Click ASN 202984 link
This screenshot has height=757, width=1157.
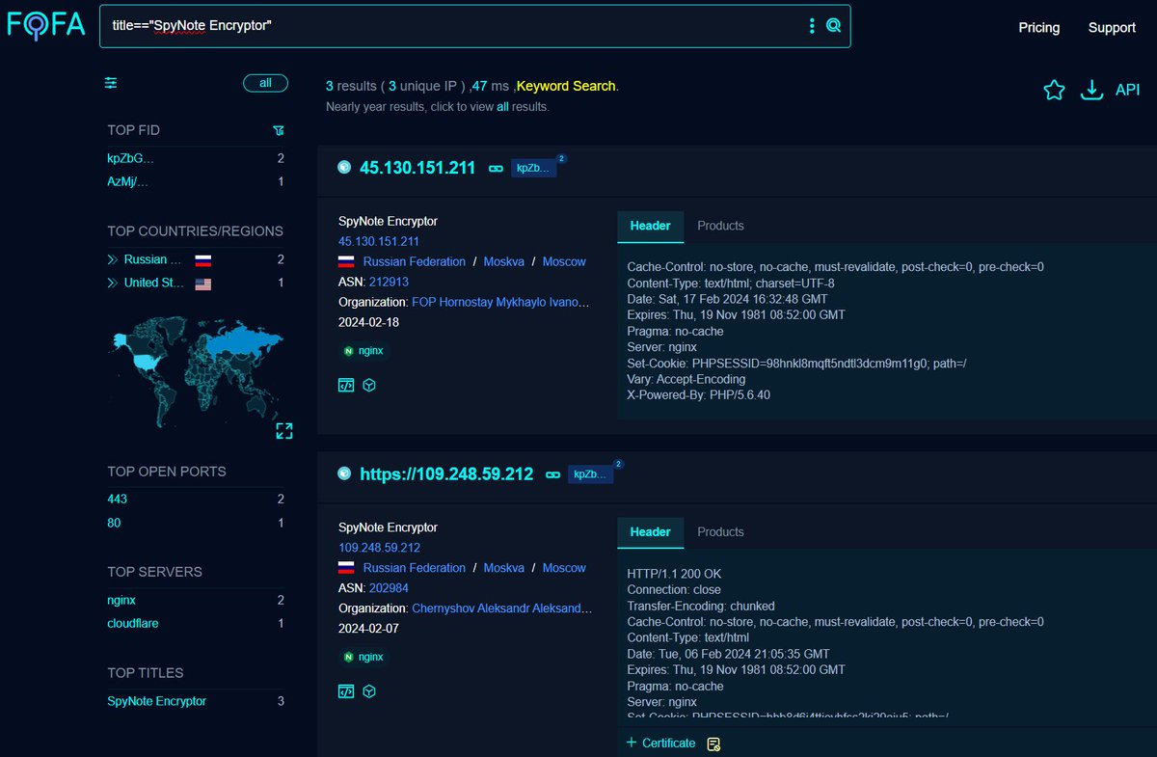point(388,588)
